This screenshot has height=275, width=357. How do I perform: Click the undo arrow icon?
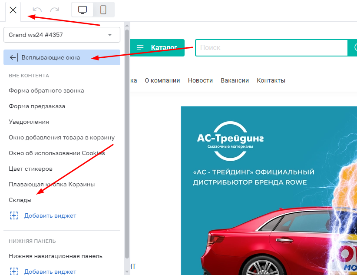[x=37, y=10]
